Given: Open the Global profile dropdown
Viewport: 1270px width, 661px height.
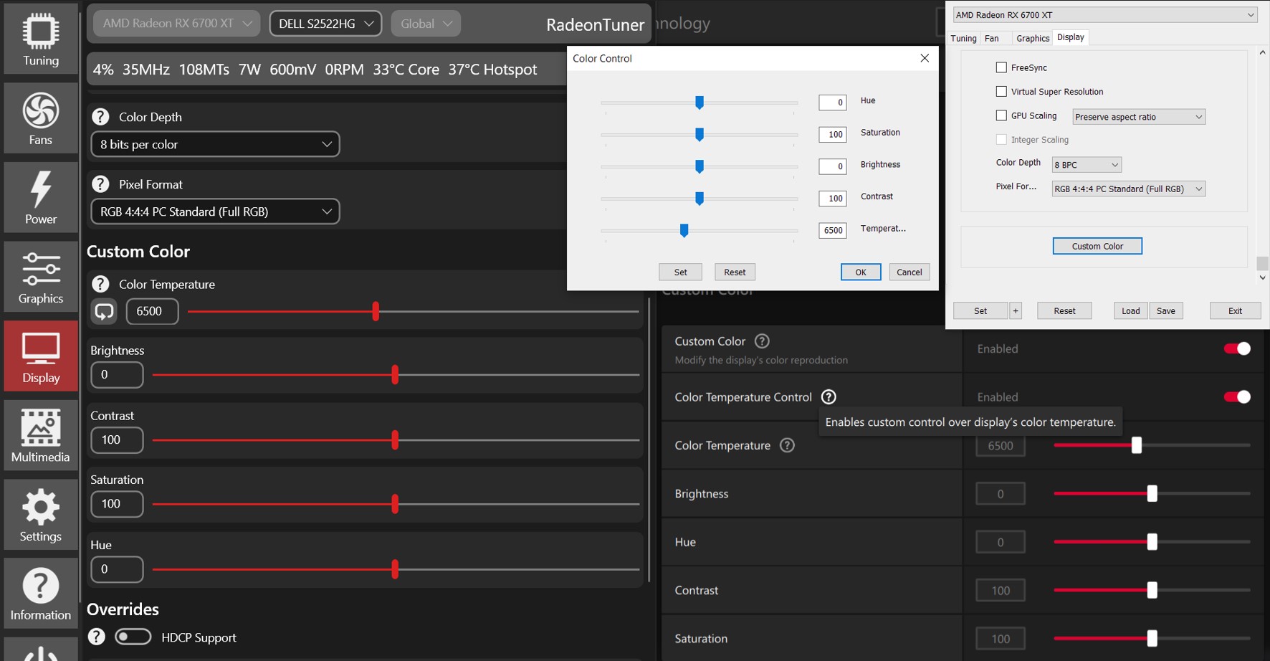Looking at the screenshot, I should click(x=426, y=24).
